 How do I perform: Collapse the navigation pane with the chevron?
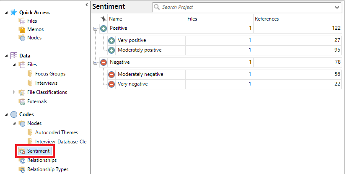87,4
